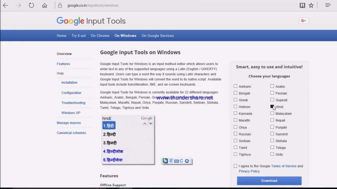Check the Greek language box

(235, 100)
